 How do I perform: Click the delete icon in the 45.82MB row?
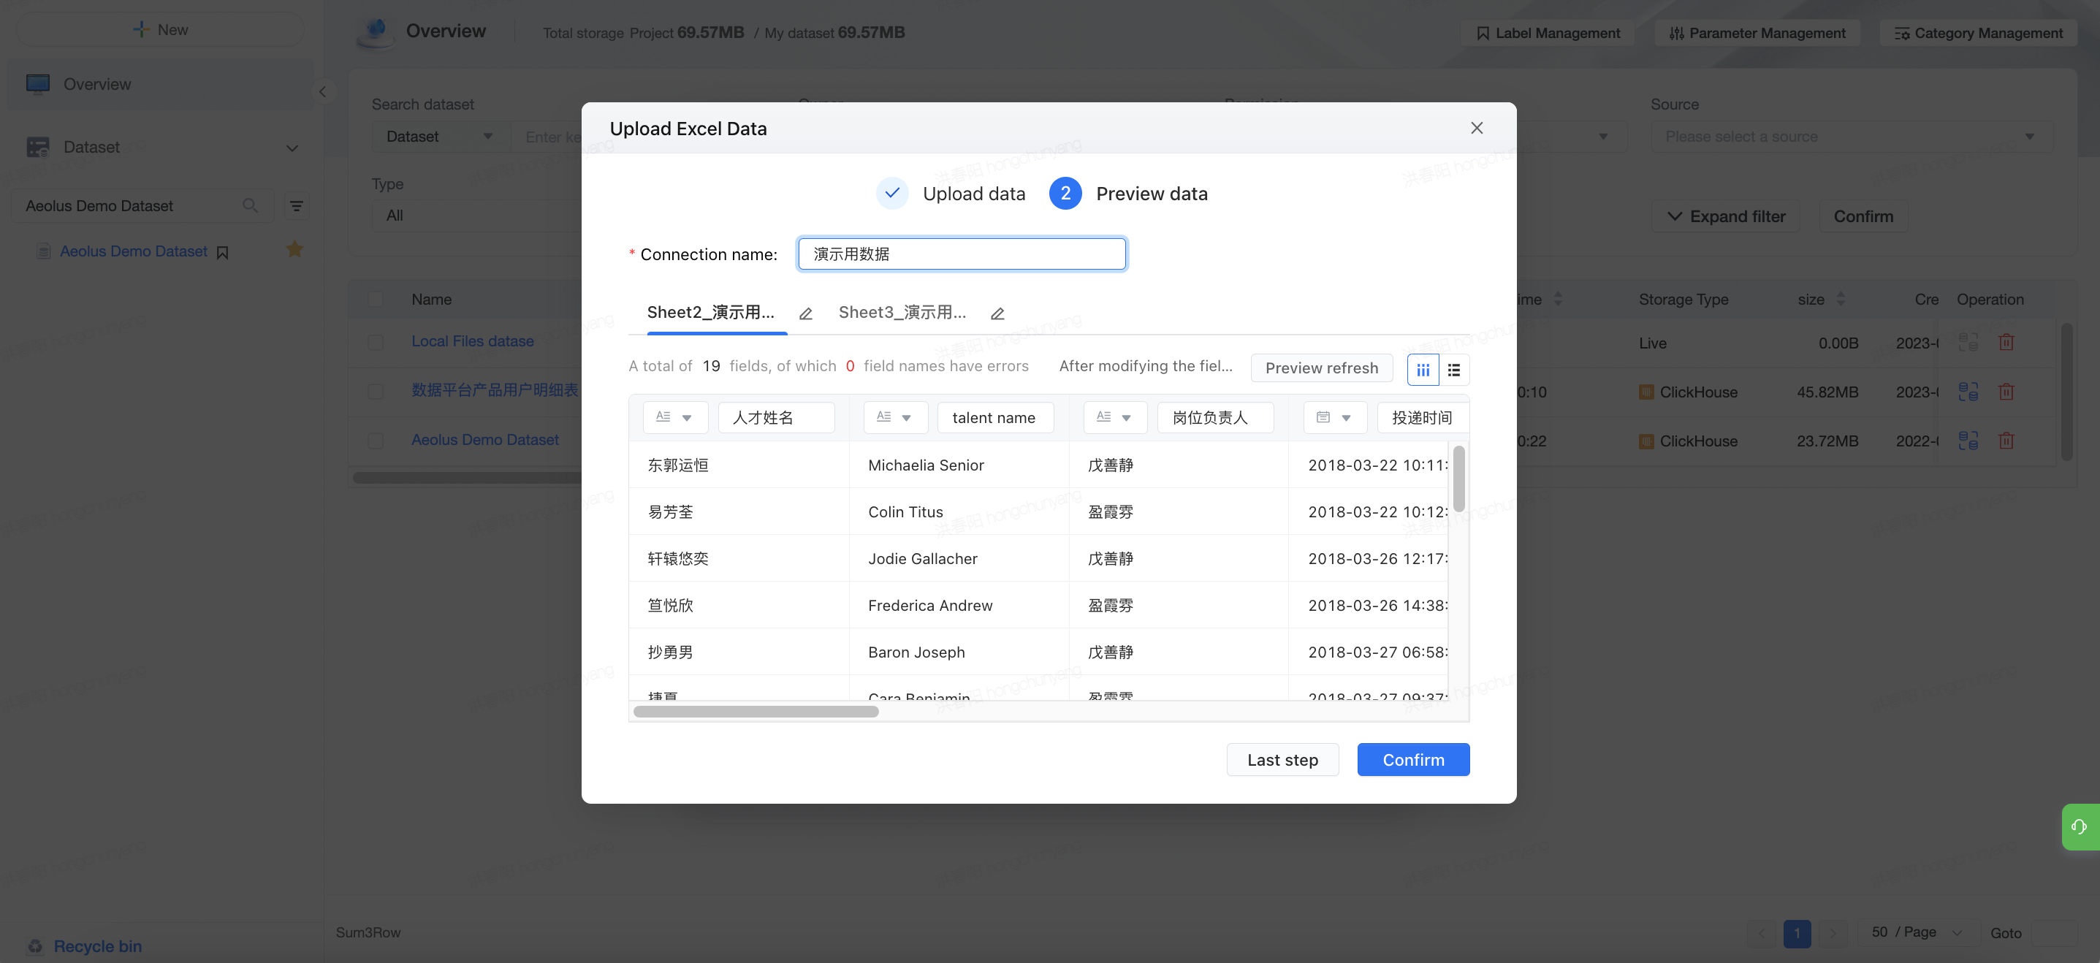pos(2006,392)
